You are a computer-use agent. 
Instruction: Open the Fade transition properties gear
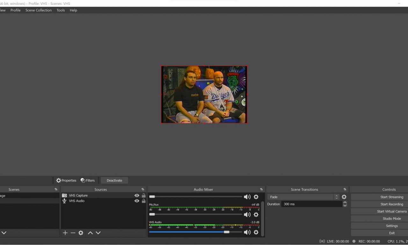click(x=344, y=197)
